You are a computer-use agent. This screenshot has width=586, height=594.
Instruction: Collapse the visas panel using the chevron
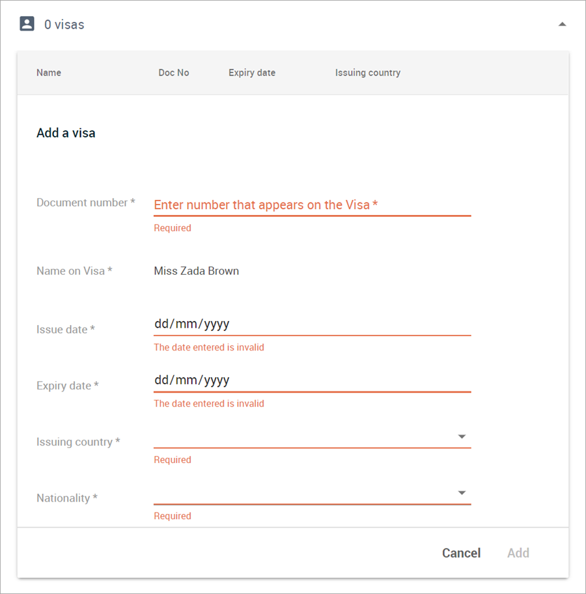[x=562, y=23]
